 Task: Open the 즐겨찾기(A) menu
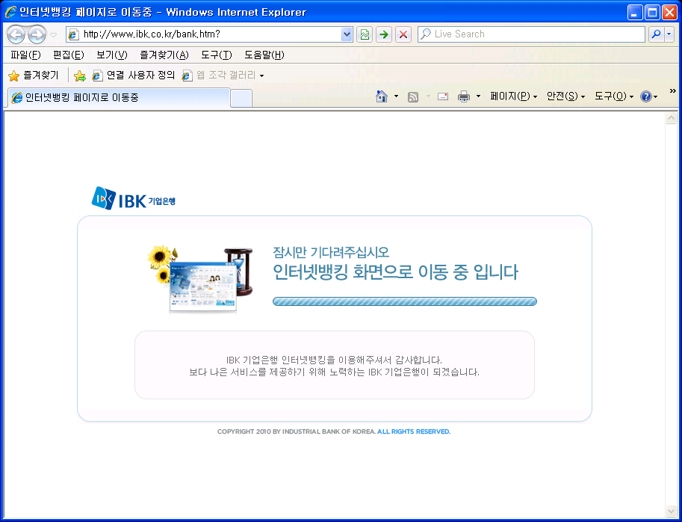[164, 55]
